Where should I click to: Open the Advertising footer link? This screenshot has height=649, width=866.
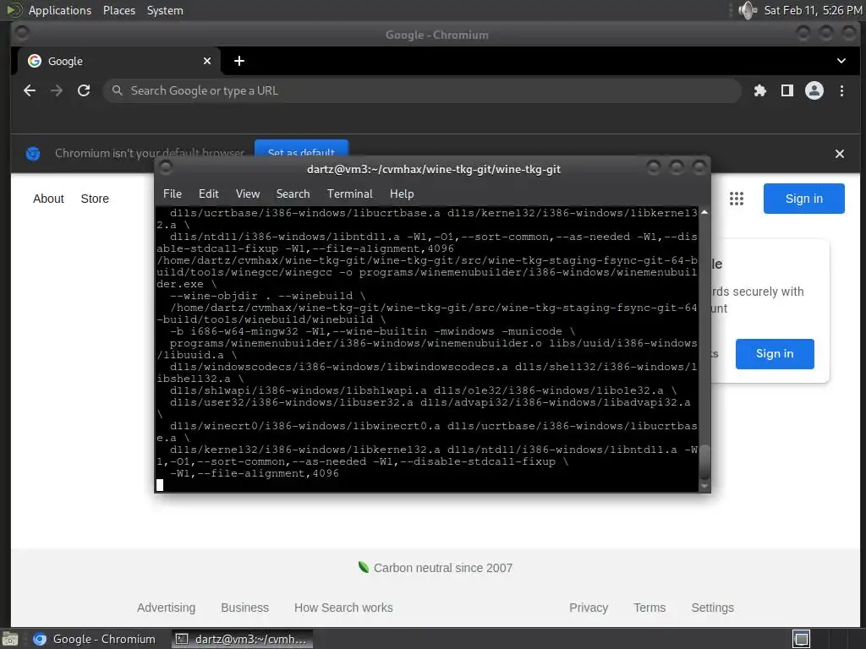(167, 608)
